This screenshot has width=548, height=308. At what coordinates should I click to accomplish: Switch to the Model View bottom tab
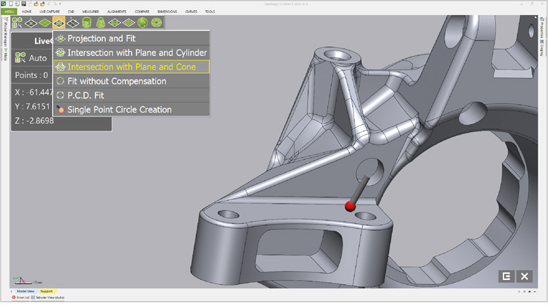25,291
